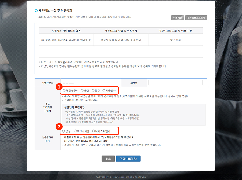
Task: Pick the 나이스디앤비 radio option
Action: [x=94, y=131]
